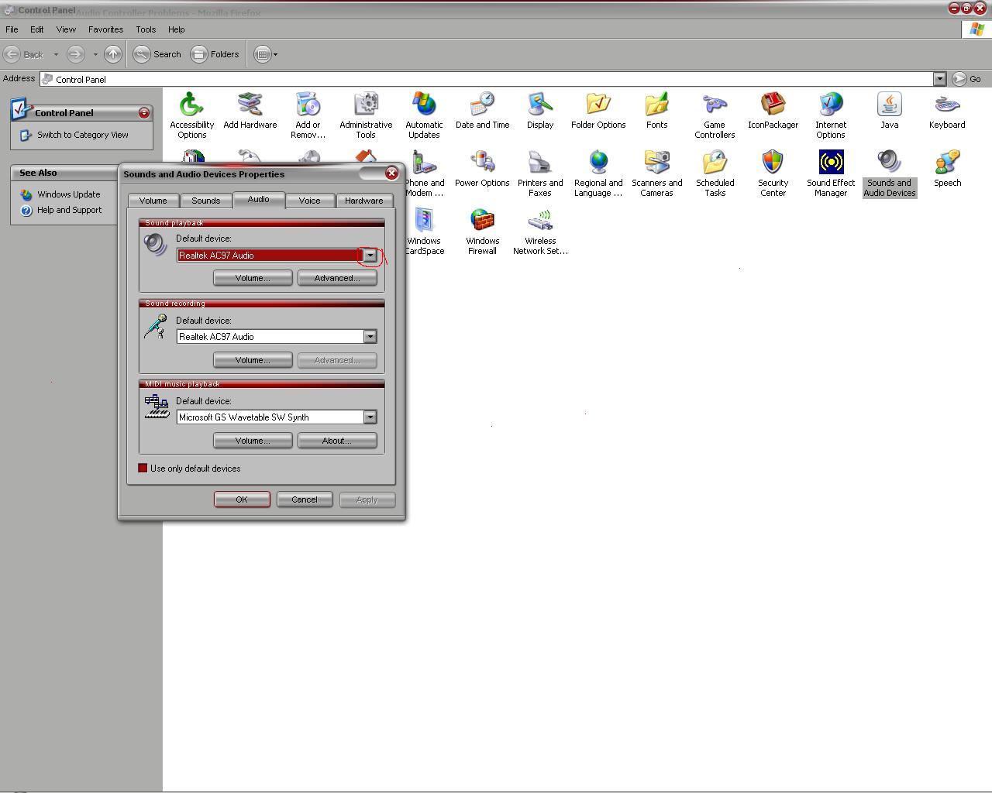Screen dimensions: 992x793
Task: Open Back button history dropdown arrow
Action: click(56, 54)
